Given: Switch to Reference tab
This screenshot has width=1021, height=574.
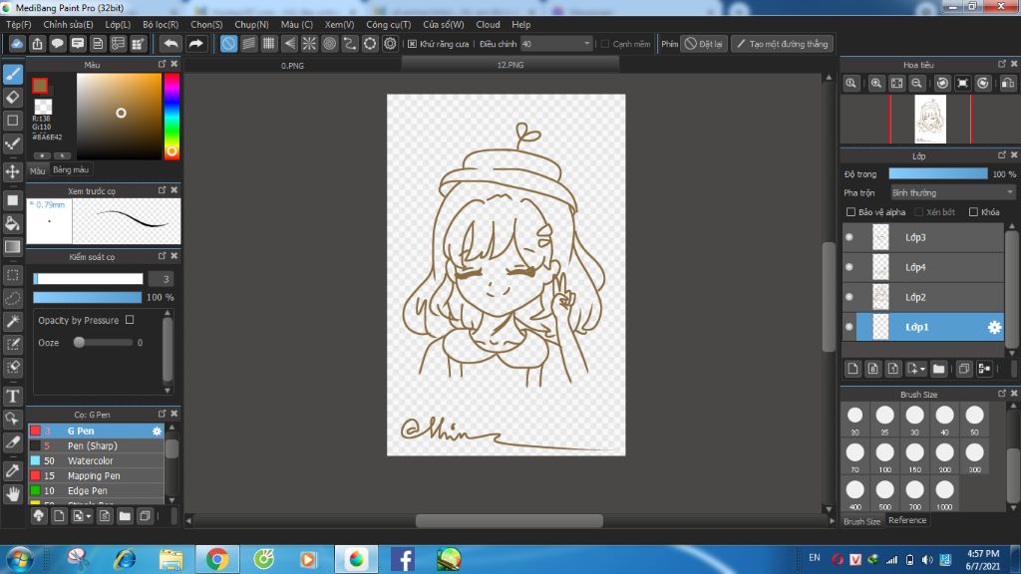Looking at the screenshot, I should tap(907, 520).
